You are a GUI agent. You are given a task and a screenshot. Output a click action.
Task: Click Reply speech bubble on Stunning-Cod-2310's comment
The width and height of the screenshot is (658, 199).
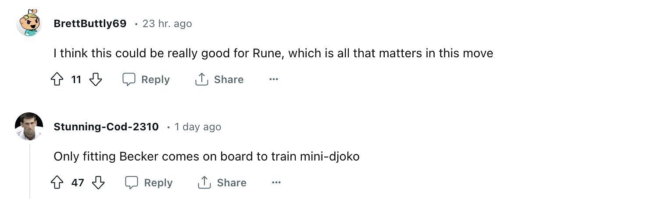pyautogui.click(x=132, y=183)
